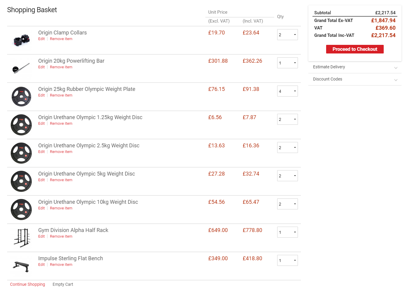Change quantity of Urethane 5kg Weight Disc
The height and width of the screenshot is (292, 411).
[287, 176]
